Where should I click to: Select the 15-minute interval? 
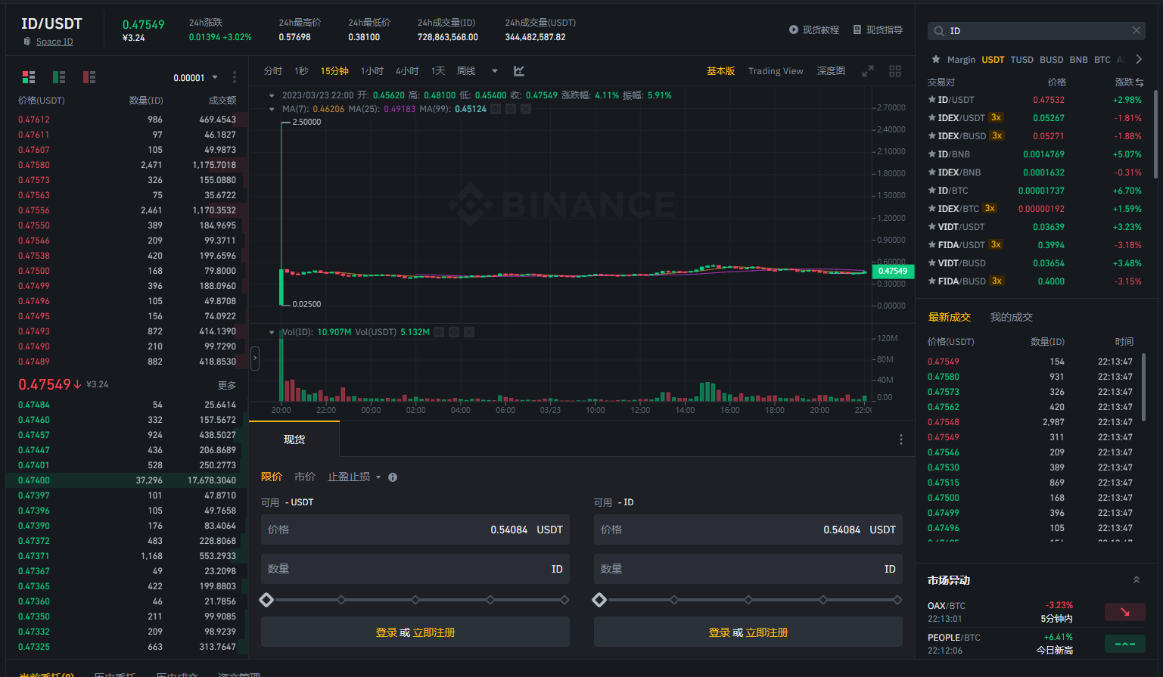click(x=334, y=71)
